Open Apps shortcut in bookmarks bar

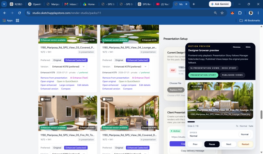(x=8, y=20)
